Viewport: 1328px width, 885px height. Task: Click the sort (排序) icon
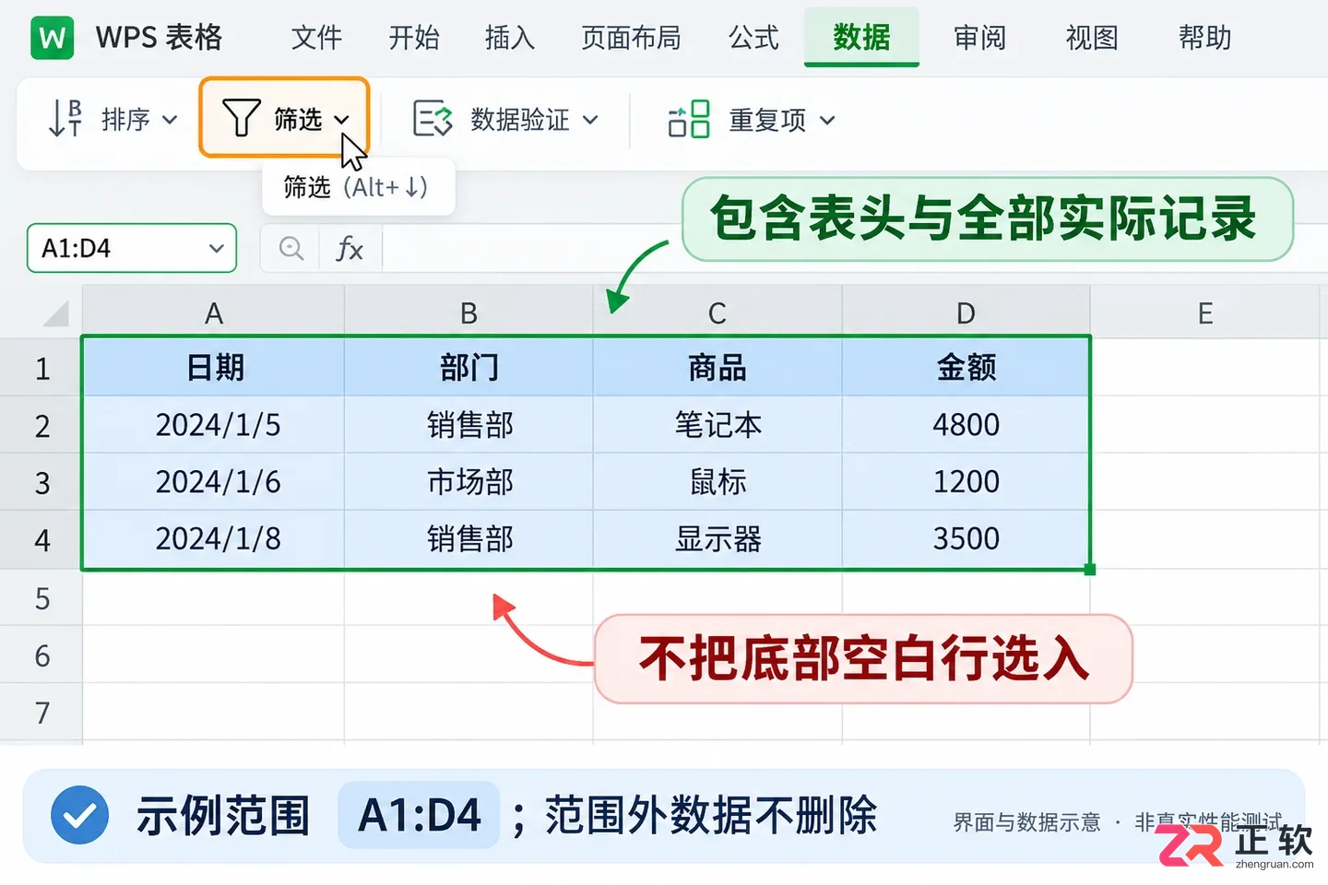[x=65, y=119]
